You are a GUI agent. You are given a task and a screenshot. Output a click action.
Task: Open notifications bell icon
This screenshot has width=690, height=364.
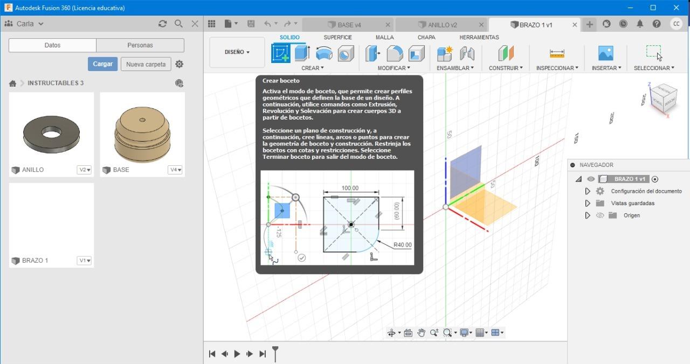pos(640,24)
